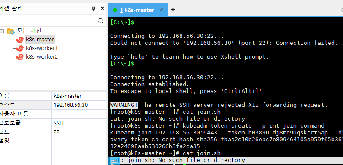Image resolution: width=343 pixels, height=165 pixels.
Task: Select the k8s-worker2 session
Action: (42, 57)
